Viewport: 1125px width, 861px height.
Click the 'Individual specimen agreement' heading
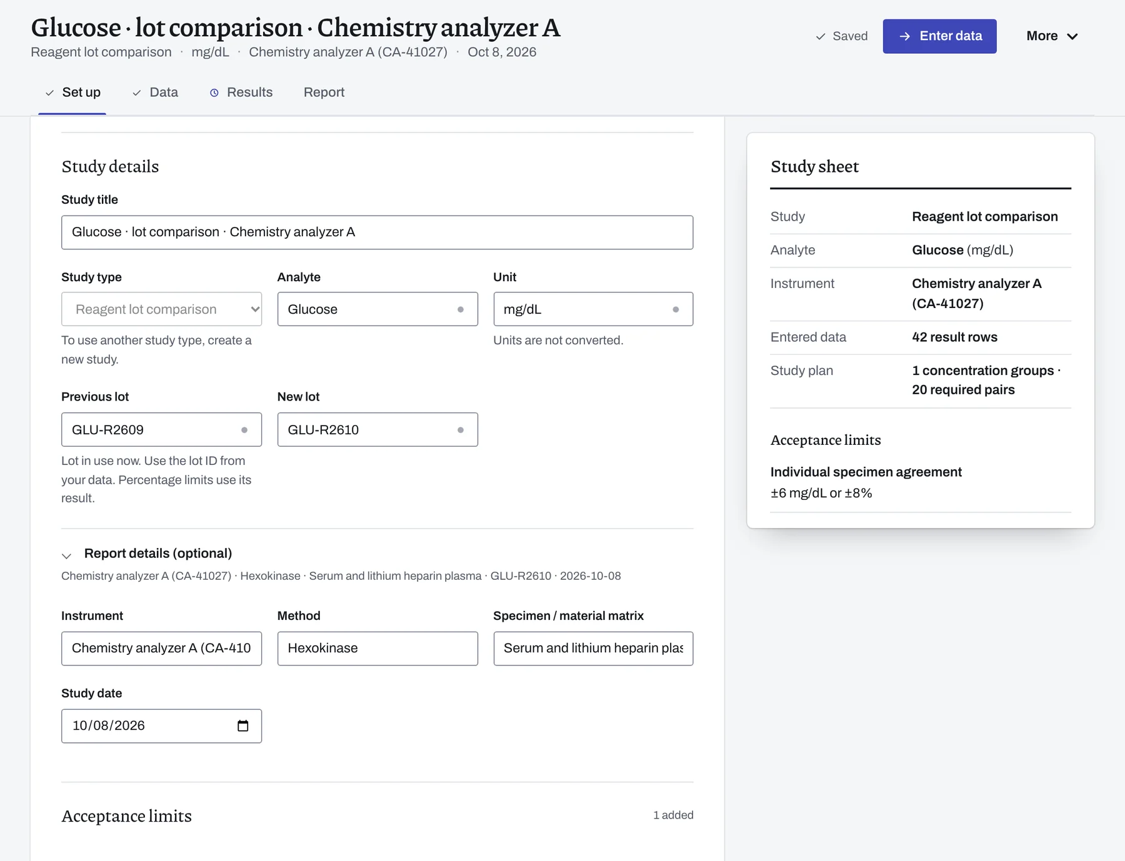point(866,472)
